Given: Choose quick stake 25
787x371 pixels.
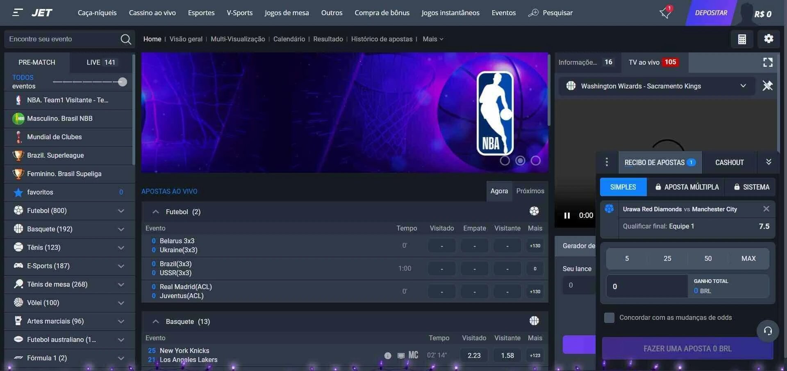Looking at the screenshot, I should pyautogui.click(x=667, y=258).
